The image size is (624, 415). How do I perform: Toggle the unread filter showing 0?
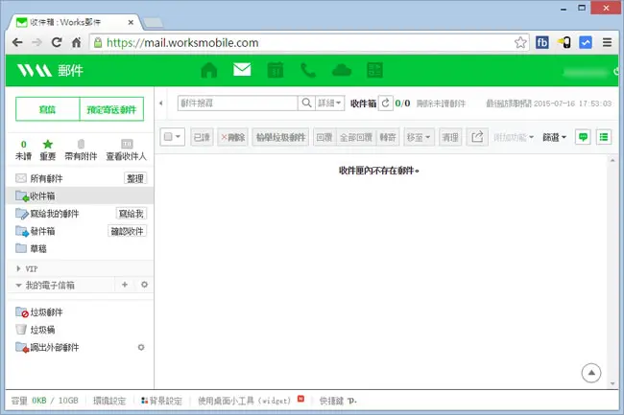point(23,150)
